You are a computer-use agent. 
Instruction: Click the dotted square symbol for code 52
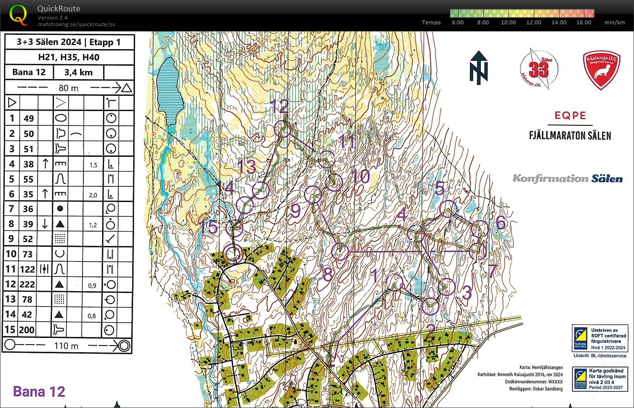point(61,239)
